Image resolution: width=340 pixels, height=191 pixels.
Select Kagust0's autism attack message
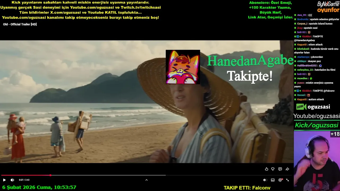pos(309,99)
